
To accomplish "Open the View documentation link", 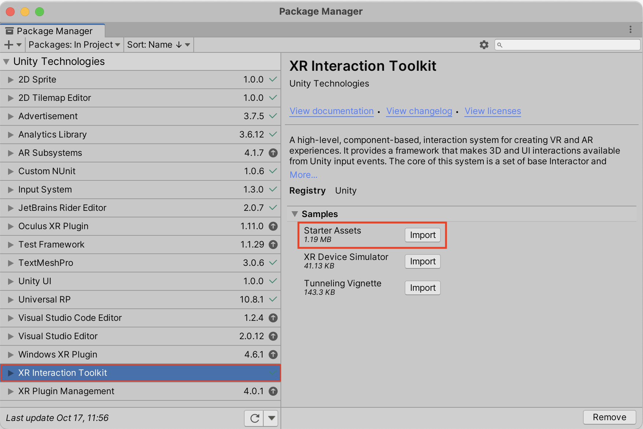I will [331, 111].
